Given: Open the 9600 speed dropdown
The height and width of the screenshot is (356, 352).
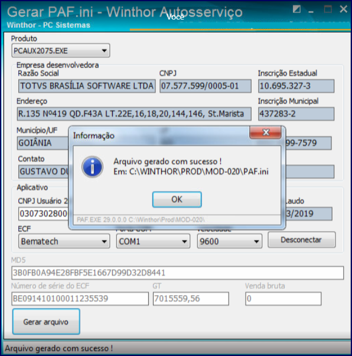Looking at the screenshot, I should pos(230,241).
